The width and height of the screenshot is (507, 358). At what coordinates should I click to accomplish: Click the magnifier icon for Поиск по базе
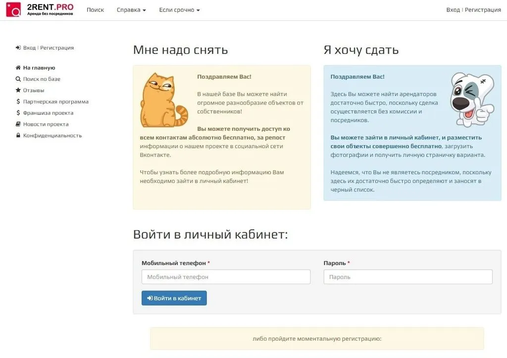(x=18, y=79)
